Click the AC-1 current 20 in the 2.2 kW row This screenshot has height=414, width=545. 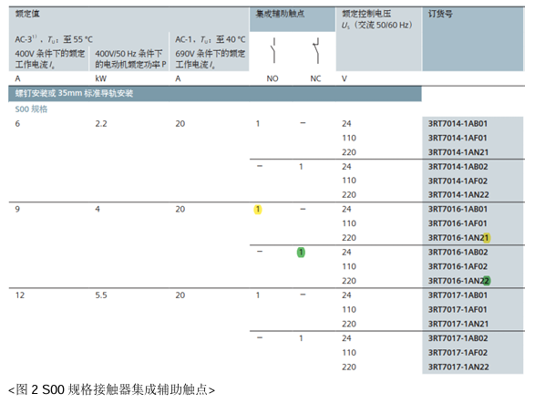180,123
